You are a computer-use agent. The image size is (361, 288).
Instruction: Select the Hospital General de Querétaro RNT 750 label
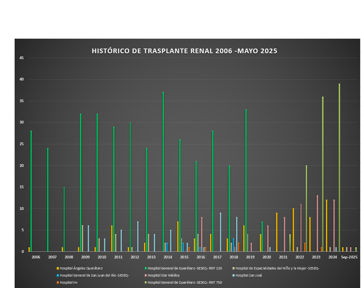click(x=182, y=282)
